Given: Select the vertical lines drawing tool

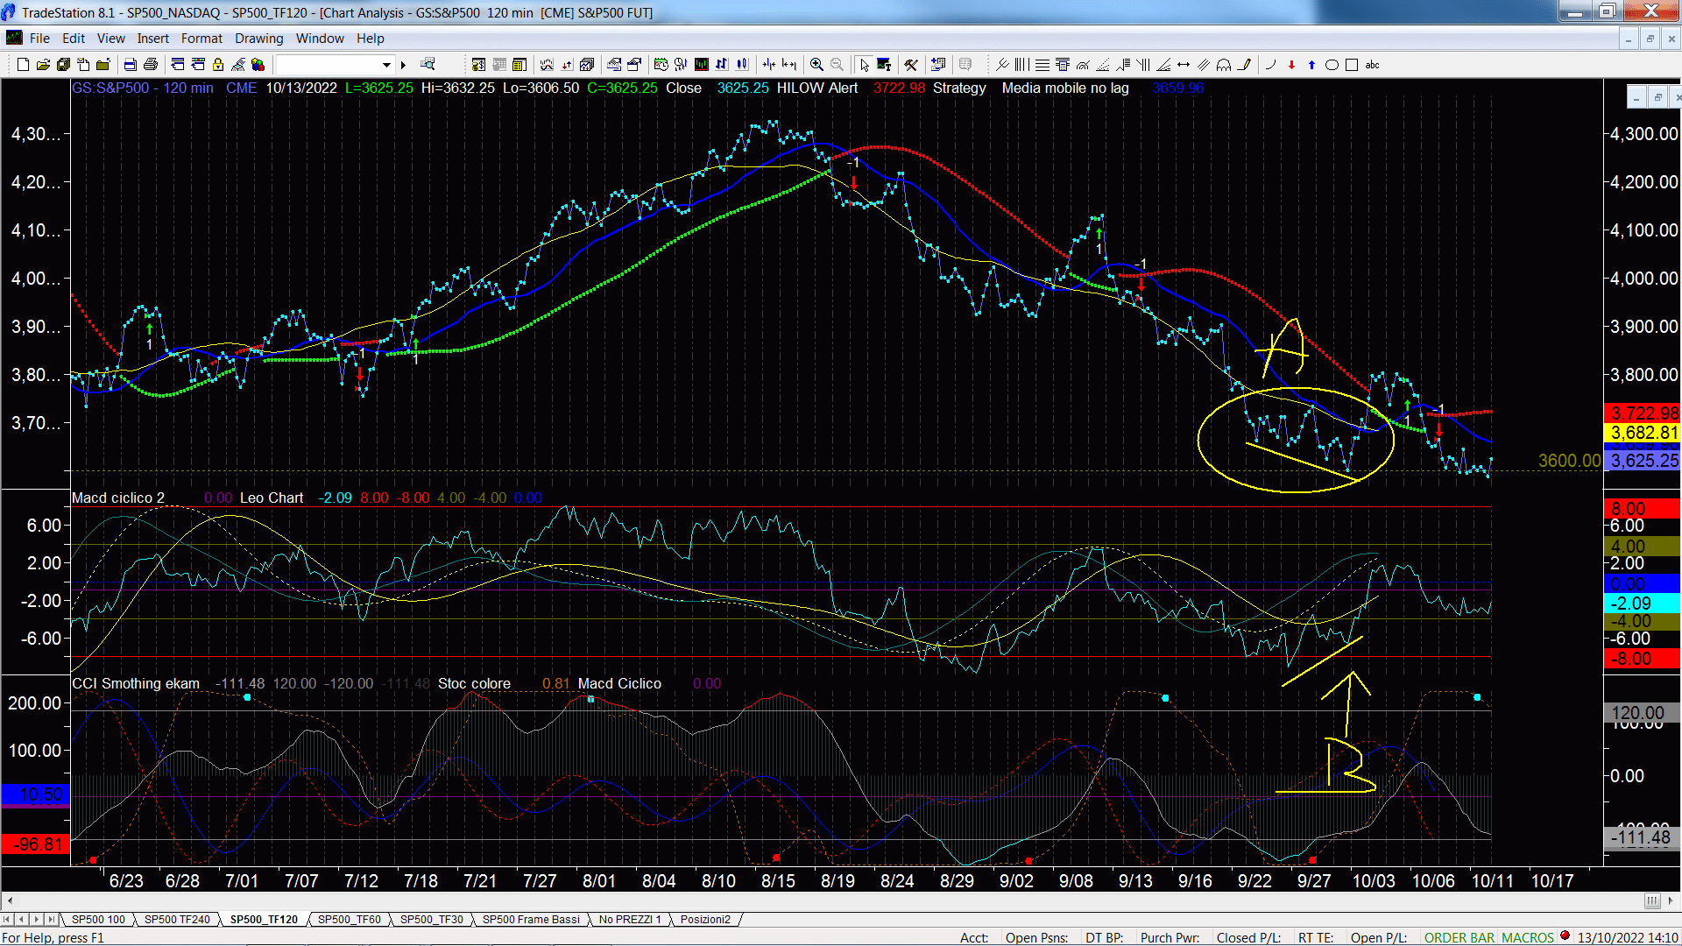Looking at the screenshot, I should point(1021,65).
